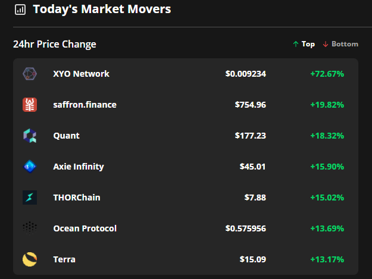Image resolution: width=372 pixels, height=279 pixels.
Task: Click the $754.96 saffron.finance price
Action: (x=250, y=105)
